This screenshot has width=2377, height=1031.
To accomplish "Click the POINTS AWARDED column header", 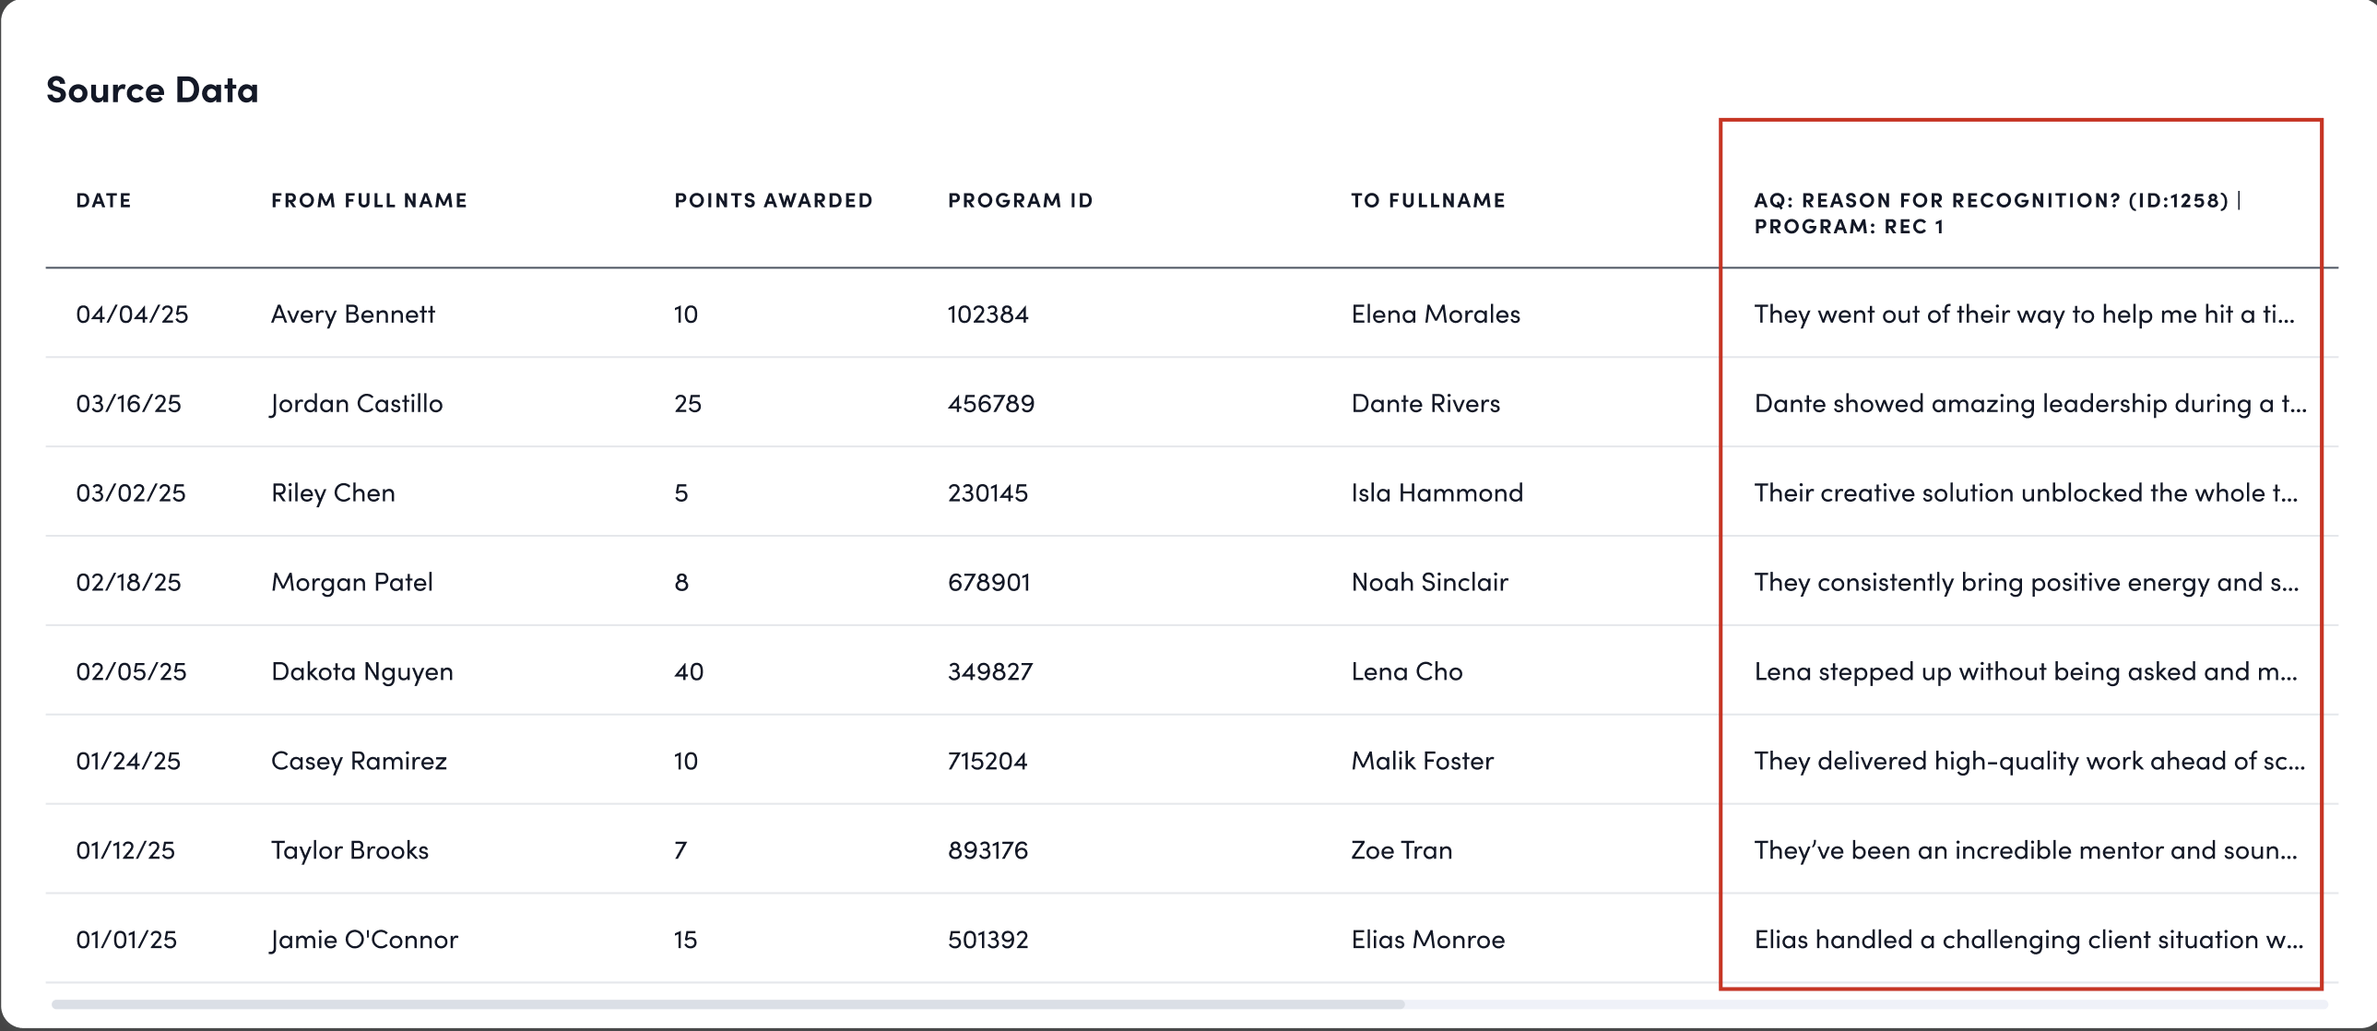I will (x=774, y=200).
